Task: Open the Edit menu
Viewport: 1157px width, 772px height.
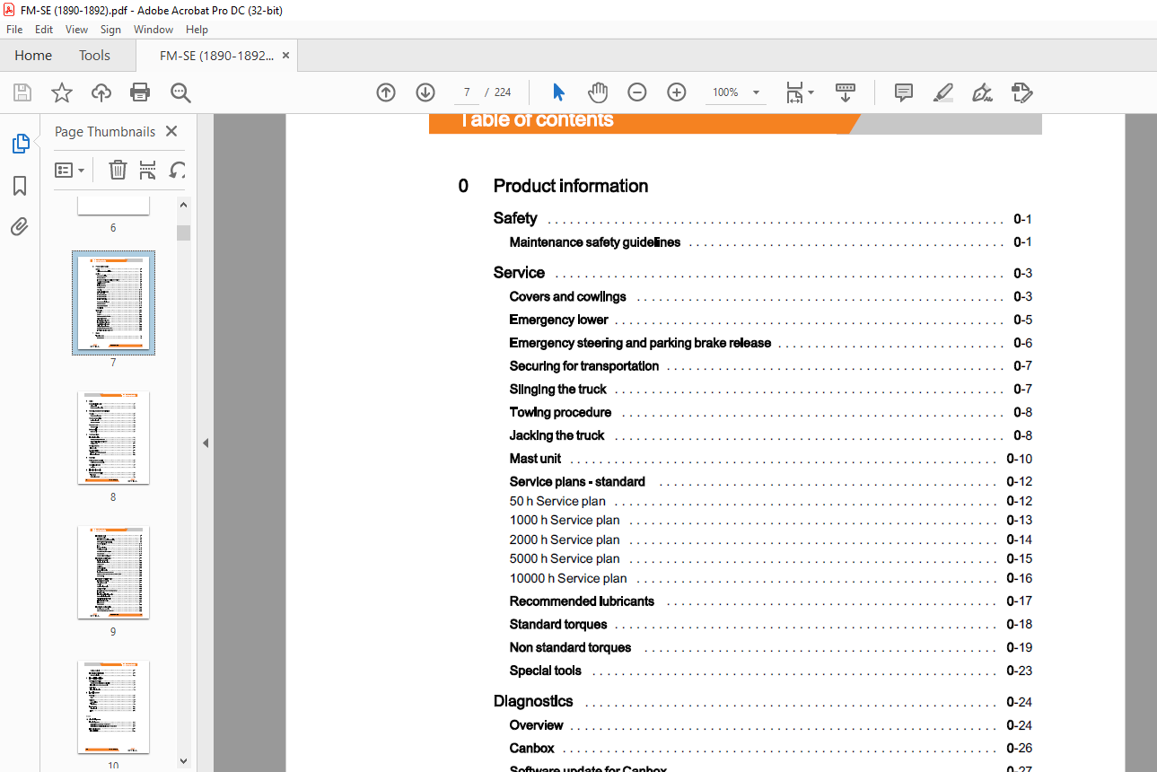Action: [x=44, y=30]
